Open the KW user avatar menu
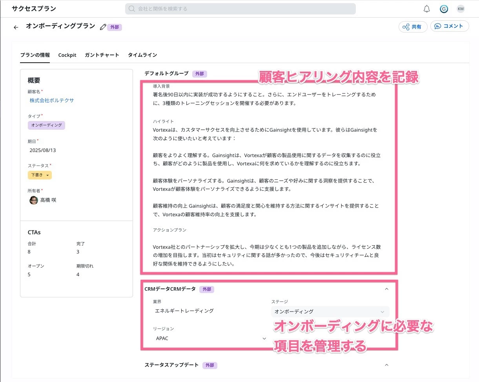The width and height of the screenshot is (479, 382). tap(461, 9)
